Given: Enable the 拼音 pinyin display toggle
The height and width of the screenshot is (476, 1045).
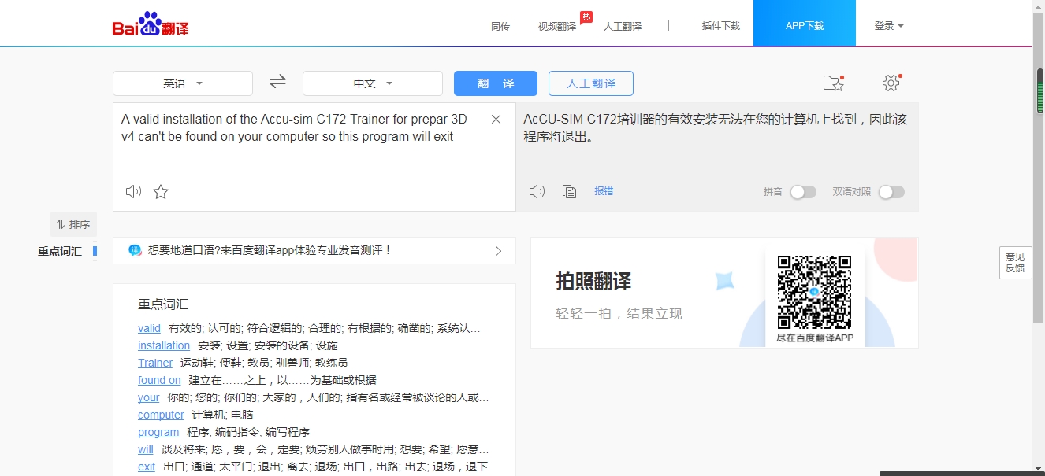Looking at the screenshot, I should (803, 191).
